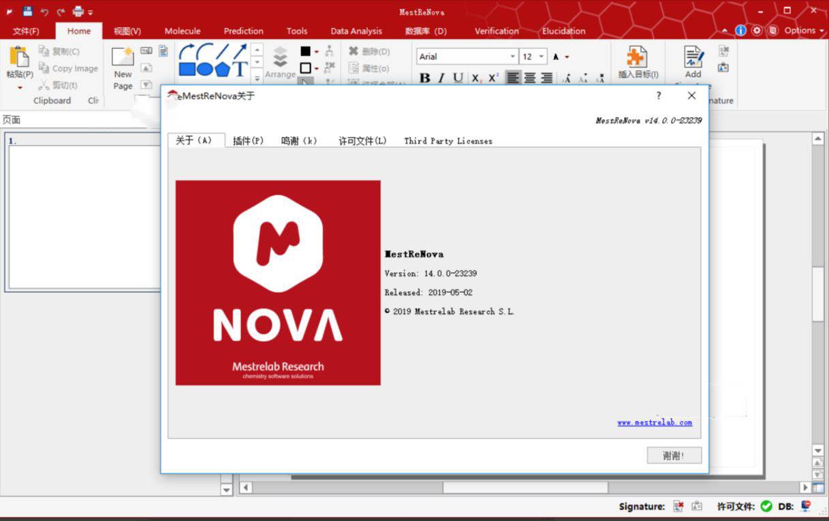
Task: Click the blue info icon near Options
Action: (740, 31)
